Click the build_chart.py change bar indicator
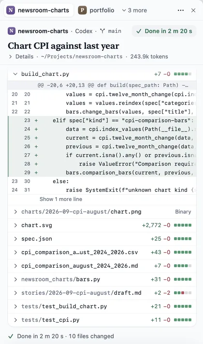The image size is (203, 344). [x=183, y=74]
